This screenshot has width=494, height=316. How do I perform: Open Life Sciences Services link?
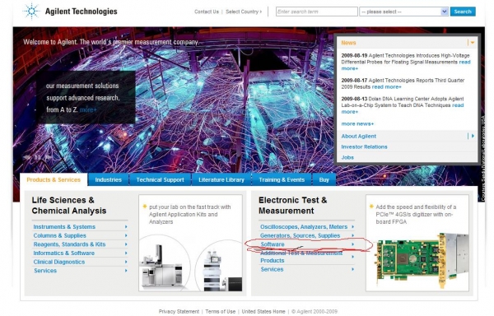click(45, 271)
